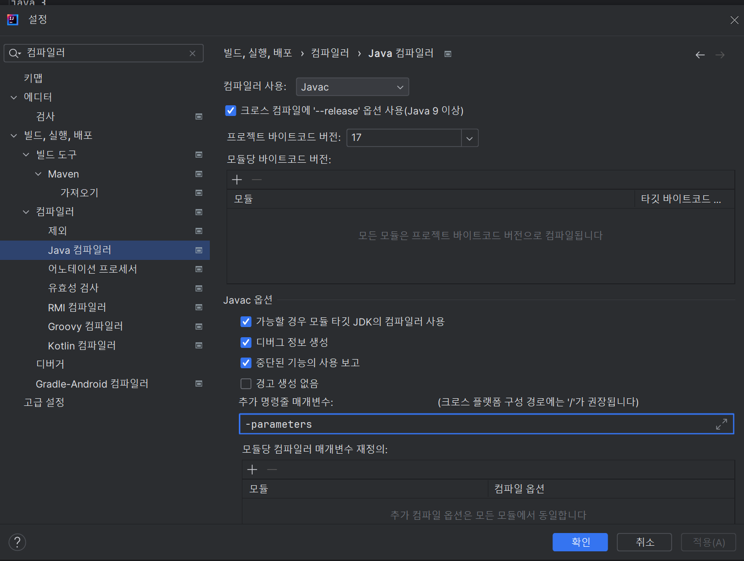Open Groovy 컴파일러 settings page

tap(86, 327)
